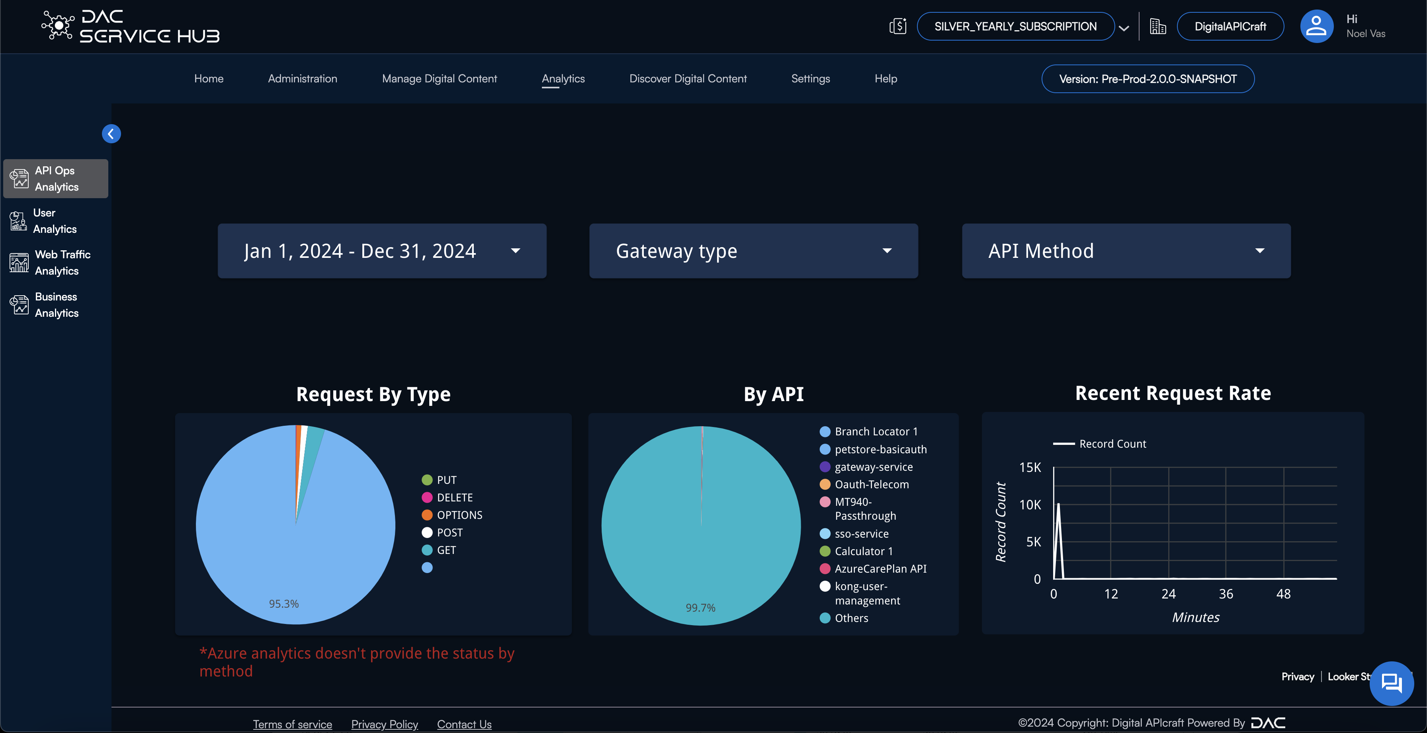Select Business Analytics sidebar item
Viewport: 1427px width, 733px height.
[55, 304]
